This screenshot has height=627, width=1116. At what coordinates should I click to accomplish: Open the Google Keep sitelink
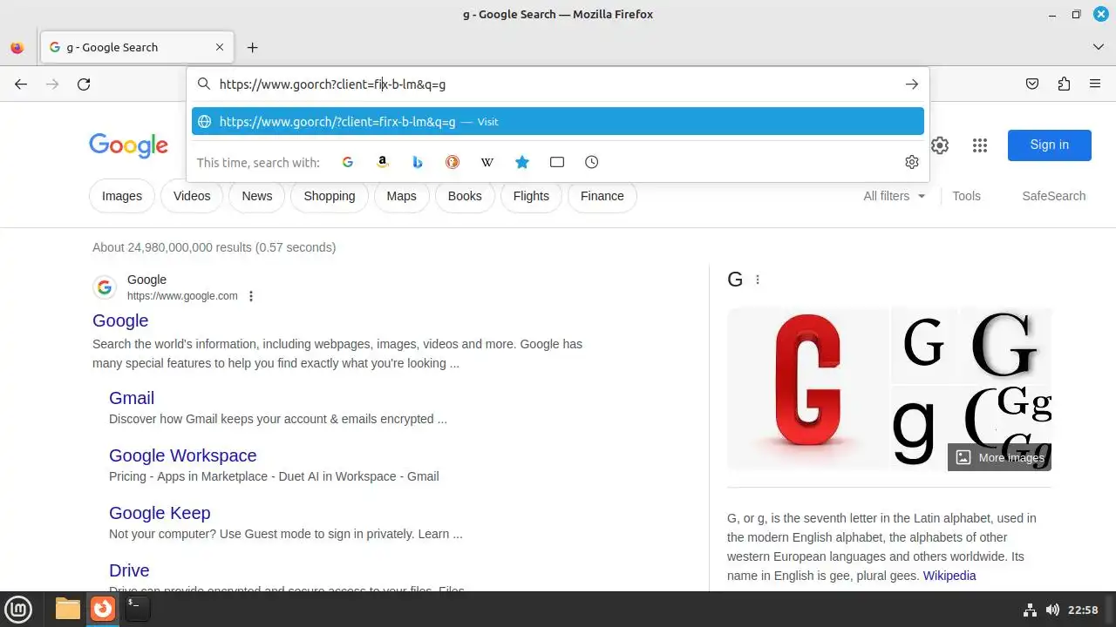pos(160,513)
